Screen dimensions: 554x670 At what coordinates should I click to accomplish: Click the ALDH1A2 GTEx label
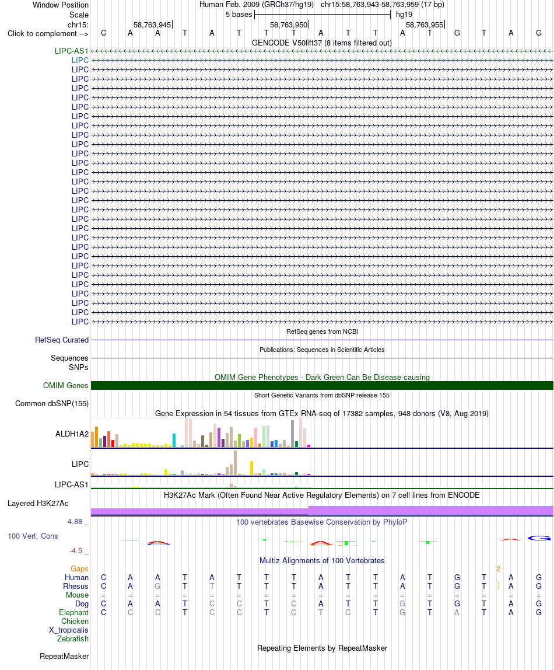coord(72,434)
